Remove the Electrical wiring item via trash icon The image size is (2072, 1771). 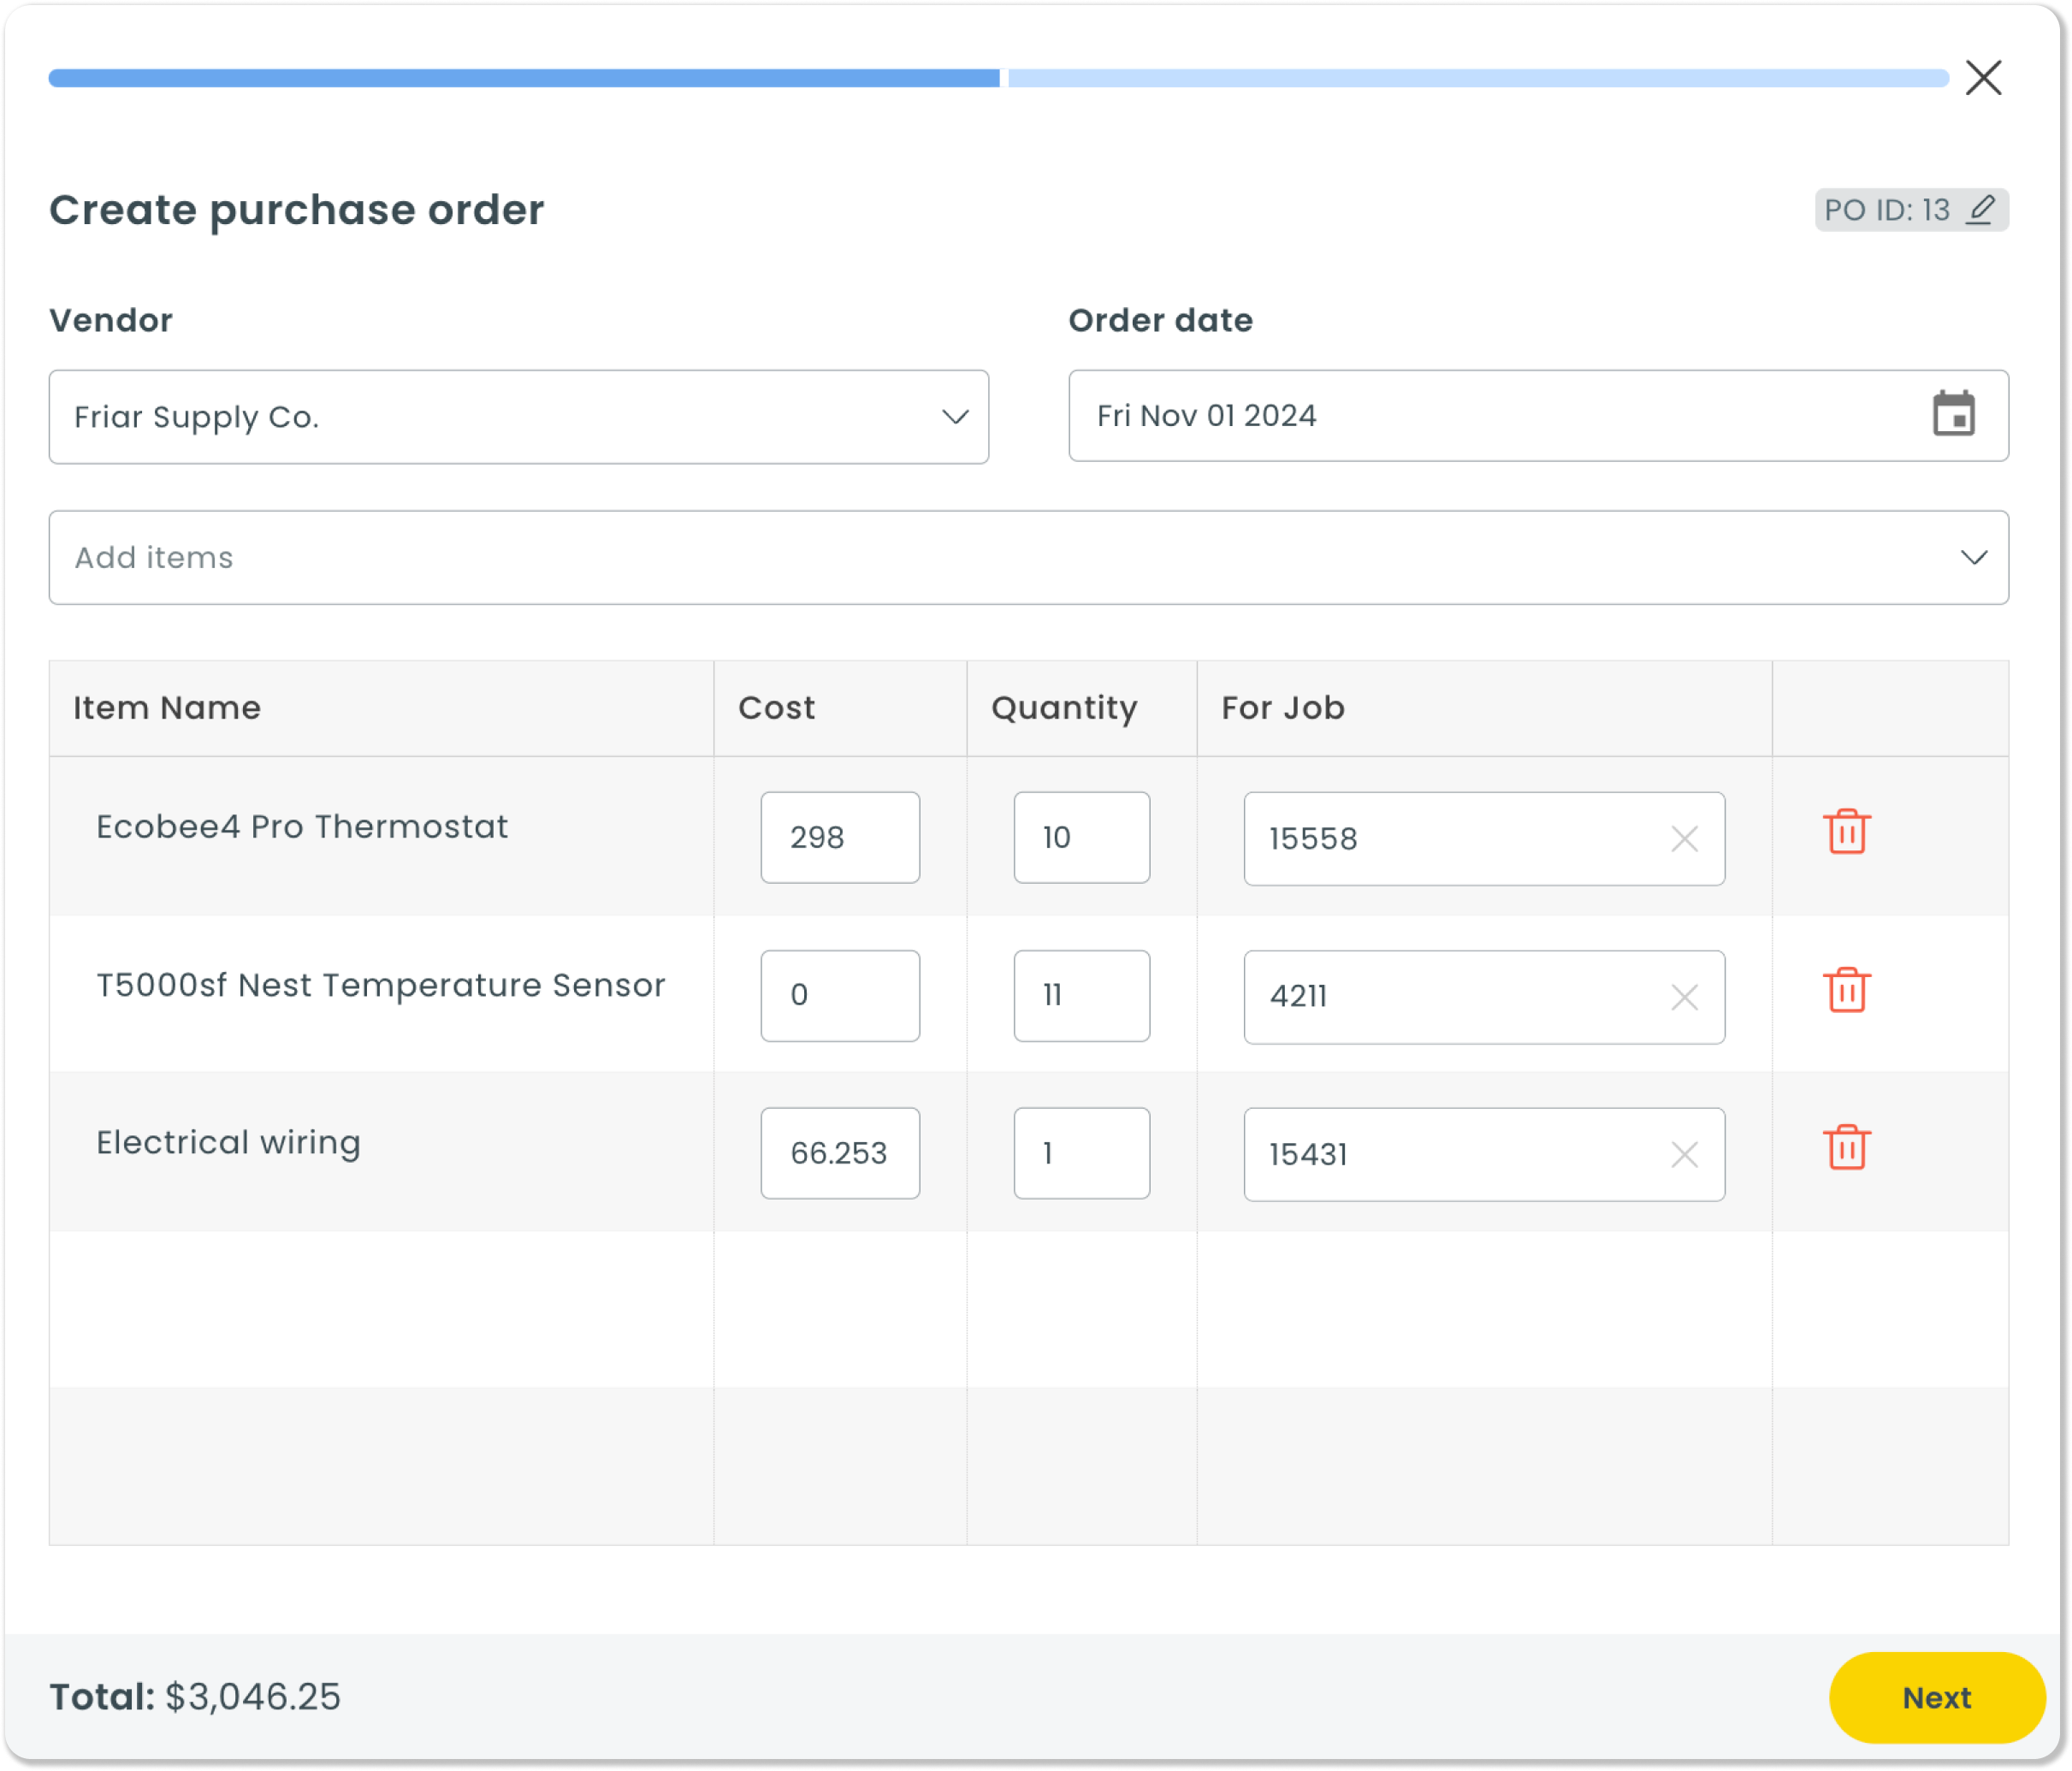pyautogui.click(x=1846, y=1148)
